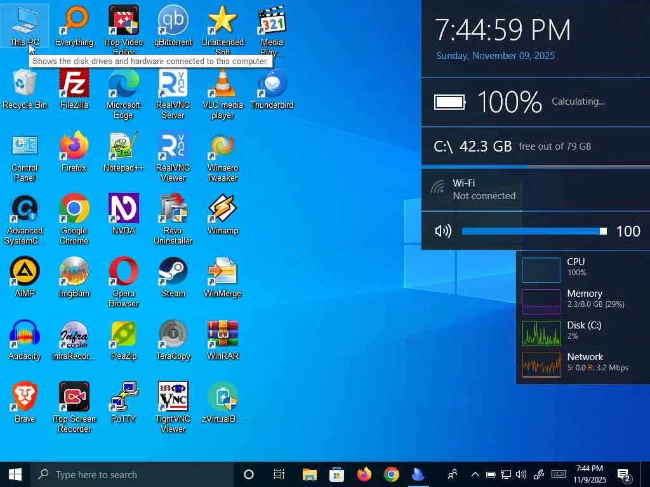
Task: Select the PuTTY desktop shortcut
Action: 124,403
